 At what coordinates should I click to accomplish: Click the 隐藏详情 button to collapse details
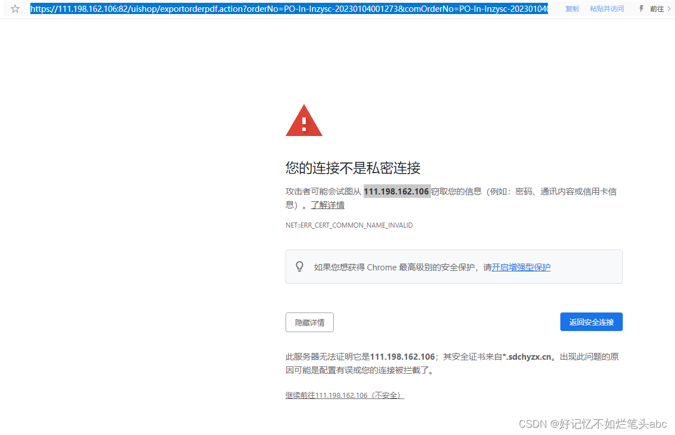pos(309,322)
